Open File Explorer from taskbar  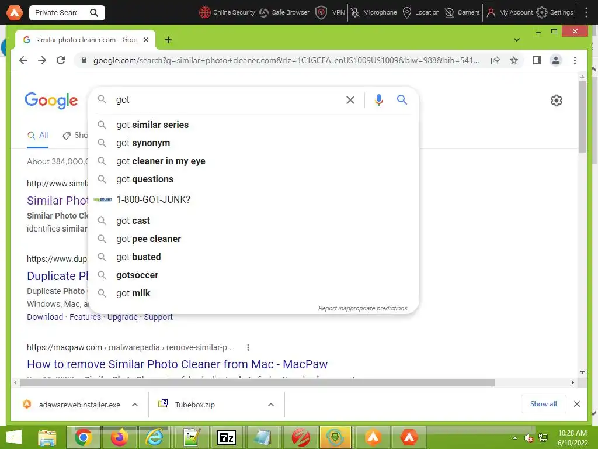coord(47,437)
